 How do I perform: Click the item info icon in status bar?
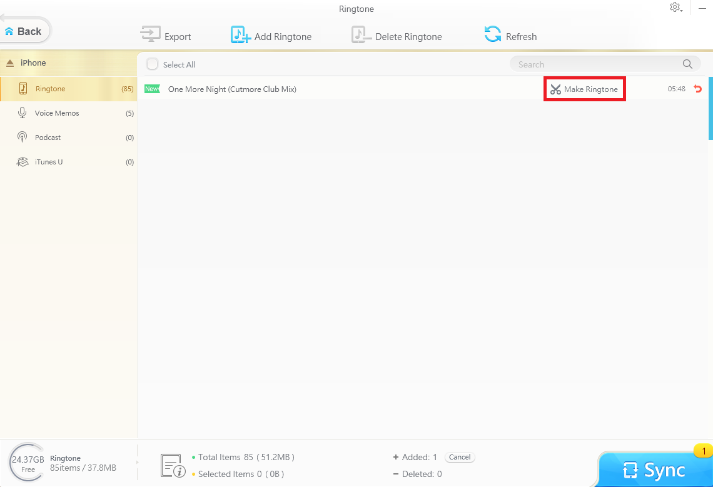(172, 466)
